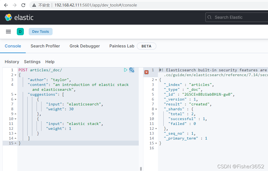
Task: Click the "elasticsearch" input value on line 7
Action: [x=84, y=104]
